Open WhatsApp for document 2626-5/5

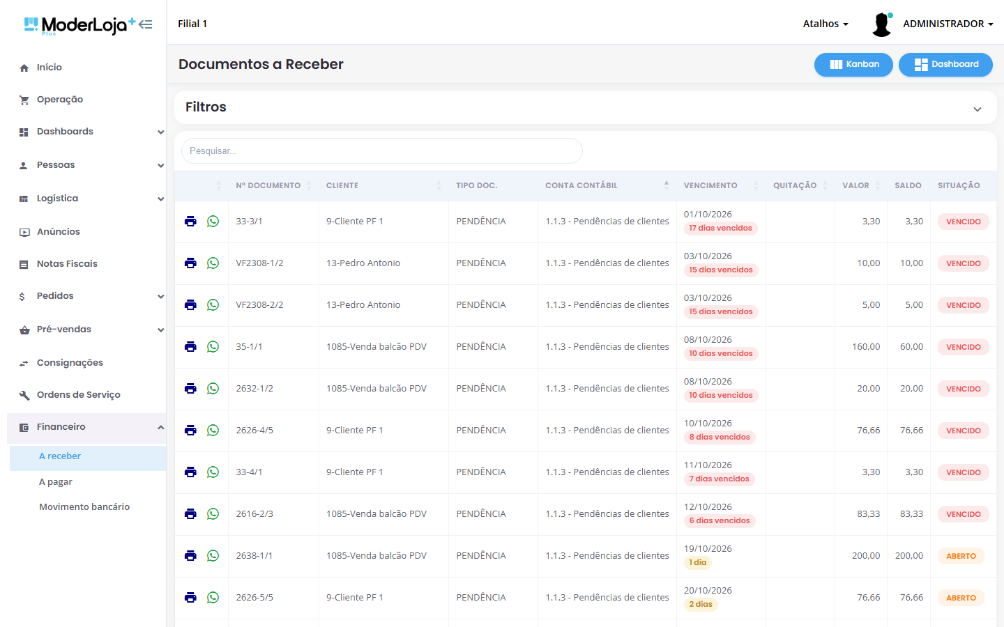click(x=213, y=597)
